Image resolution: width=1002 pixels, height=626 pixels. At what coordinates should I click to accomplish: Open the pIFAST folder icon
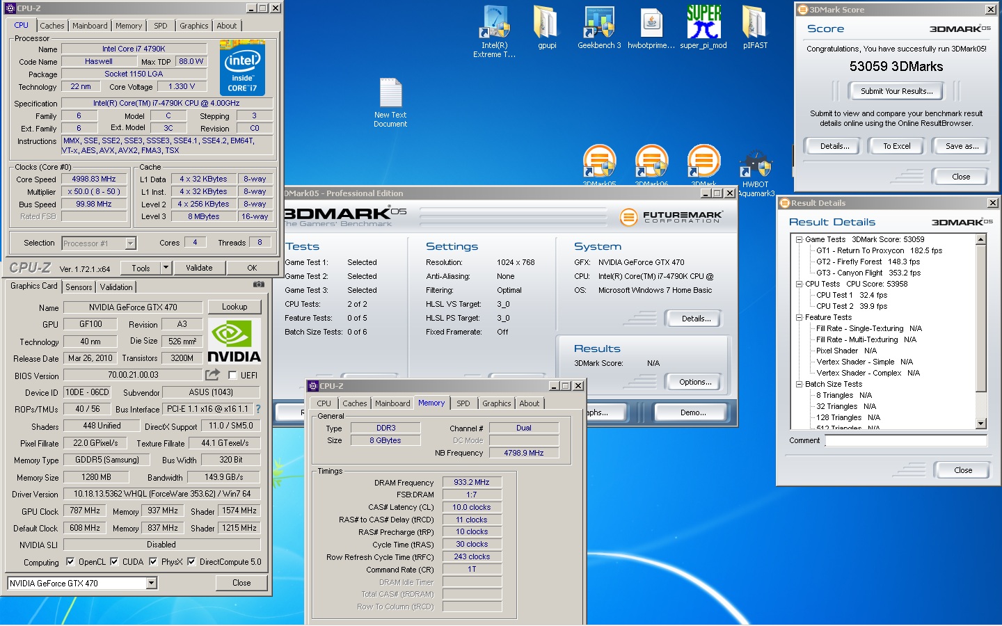[x=755, y=28]
